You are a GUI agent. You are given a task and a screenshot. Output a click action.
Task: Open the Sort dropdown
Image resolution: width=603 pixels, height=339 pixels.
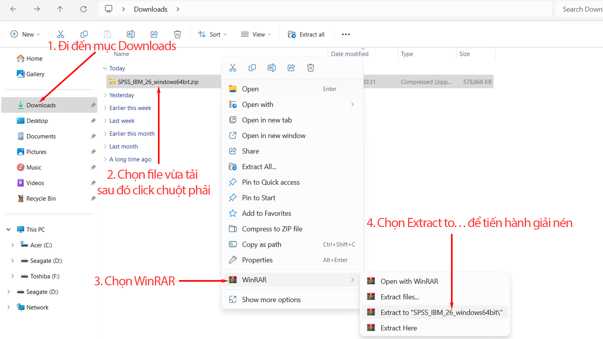coord(212,34)
